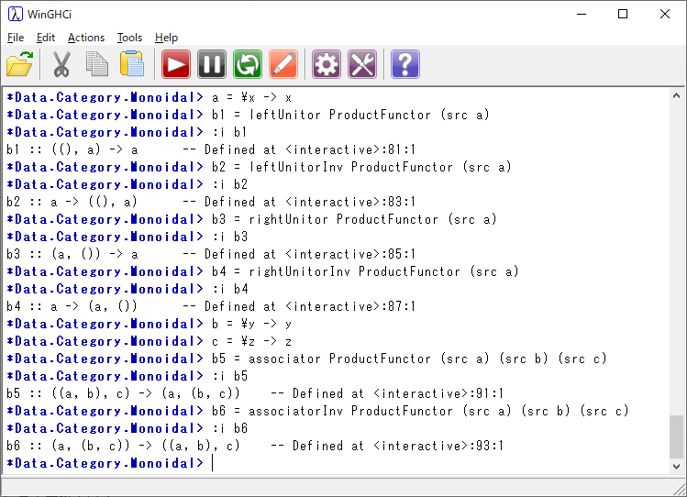Reload modules with green refresh icon
This screenshot has height=497, width=687.
[248, 64]
